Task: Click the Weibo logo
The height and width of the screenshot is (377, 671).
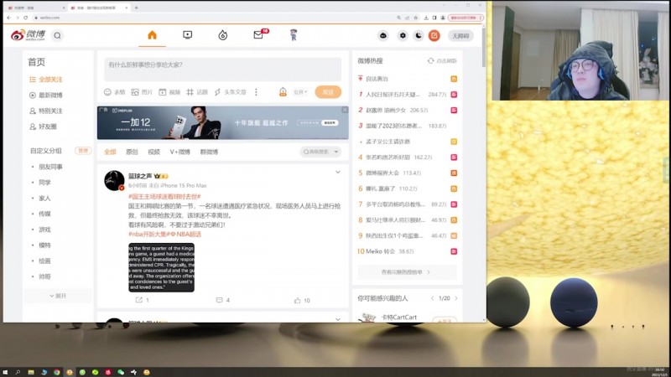Action: coord(28,35)
